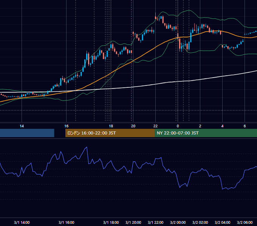
Task: Click the 3/2 00:00 date label
Action: point(178,222)
